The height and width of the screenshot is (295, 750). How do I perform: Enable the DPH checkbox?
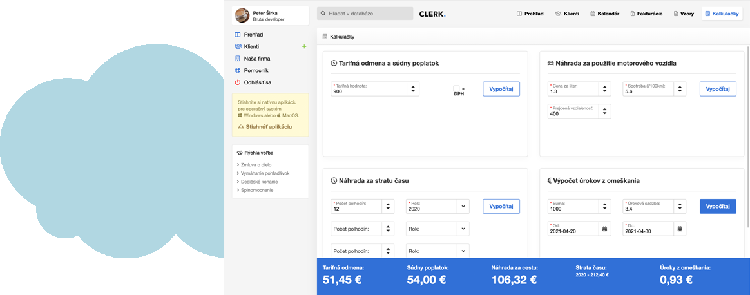click(x=456, y=89)
